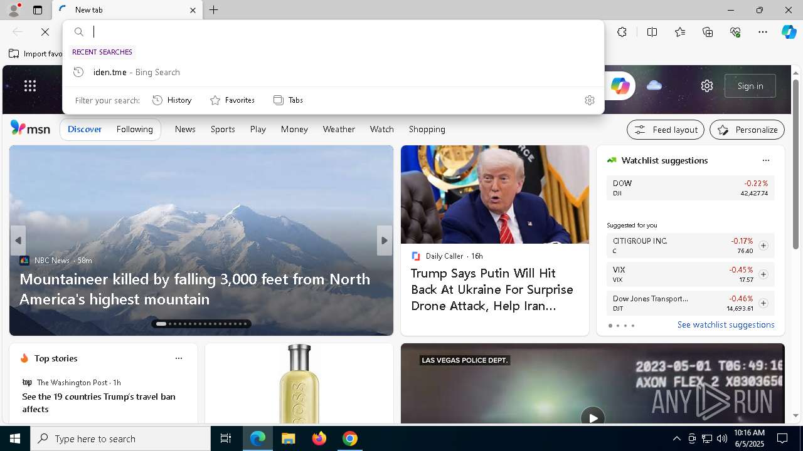
Task: Add VIX to watchlist
Action: click(x=763, y=274)
